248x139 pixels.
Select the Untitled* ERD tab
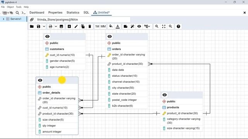click(x=102, y=12)
